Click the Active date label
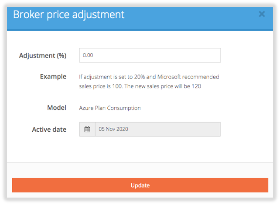This screenshot has height=205, width=280. [49, 129]
